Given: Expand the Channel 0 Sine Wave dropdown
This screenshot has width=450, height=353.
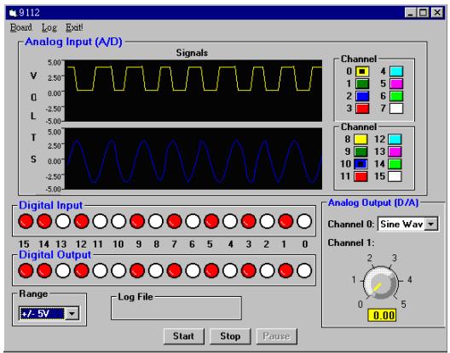Looking at the screenshot, I should 431,224.
